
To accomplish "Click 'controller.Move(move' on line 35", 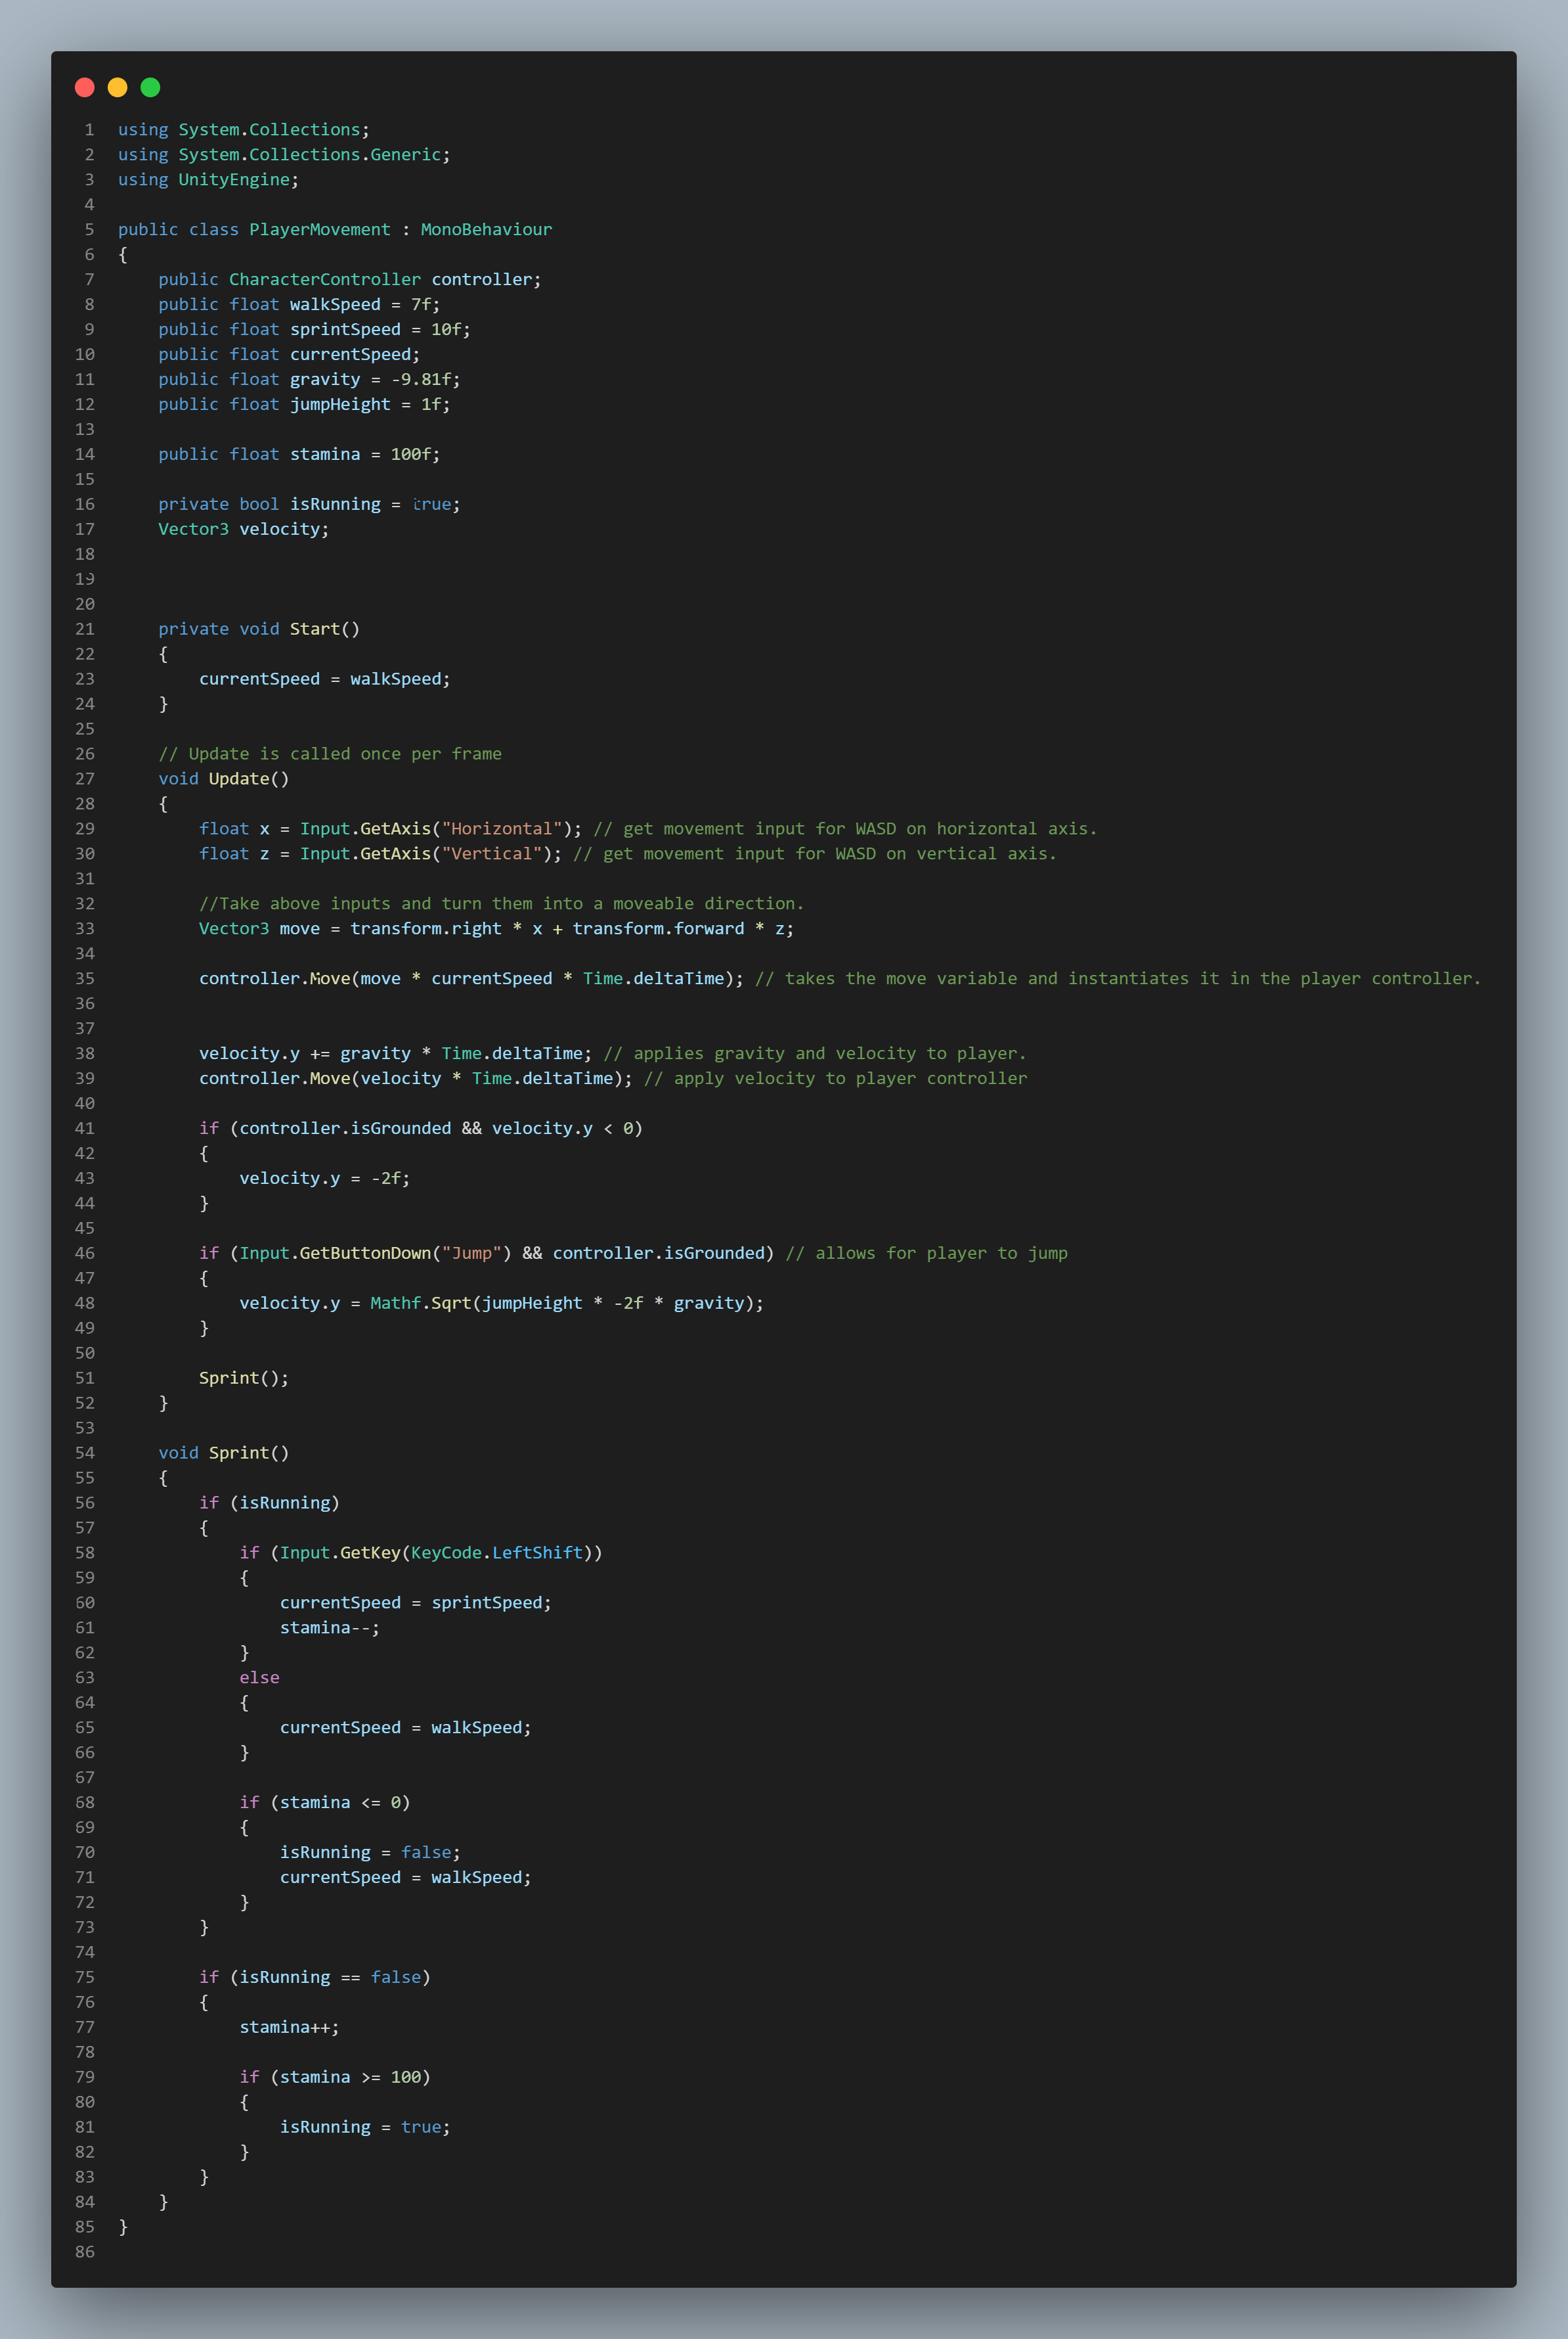I will coord(300,980).
